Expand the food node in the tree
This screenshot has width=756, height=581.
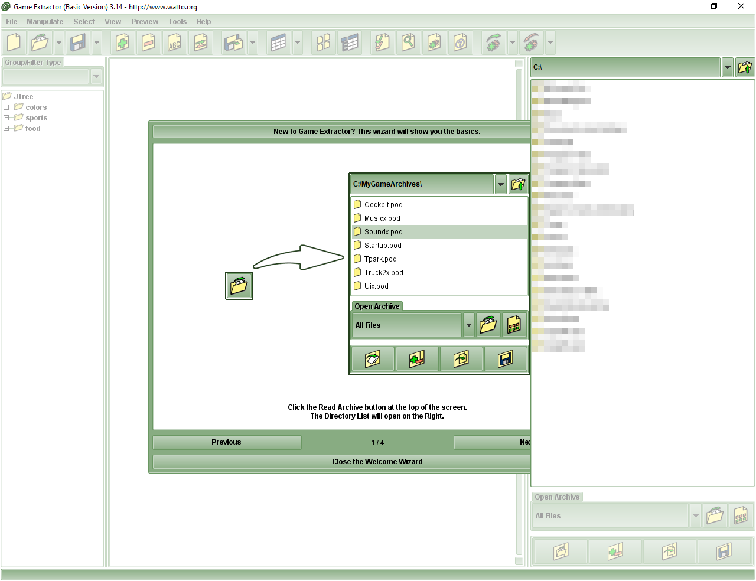click(x=6, y=129)
